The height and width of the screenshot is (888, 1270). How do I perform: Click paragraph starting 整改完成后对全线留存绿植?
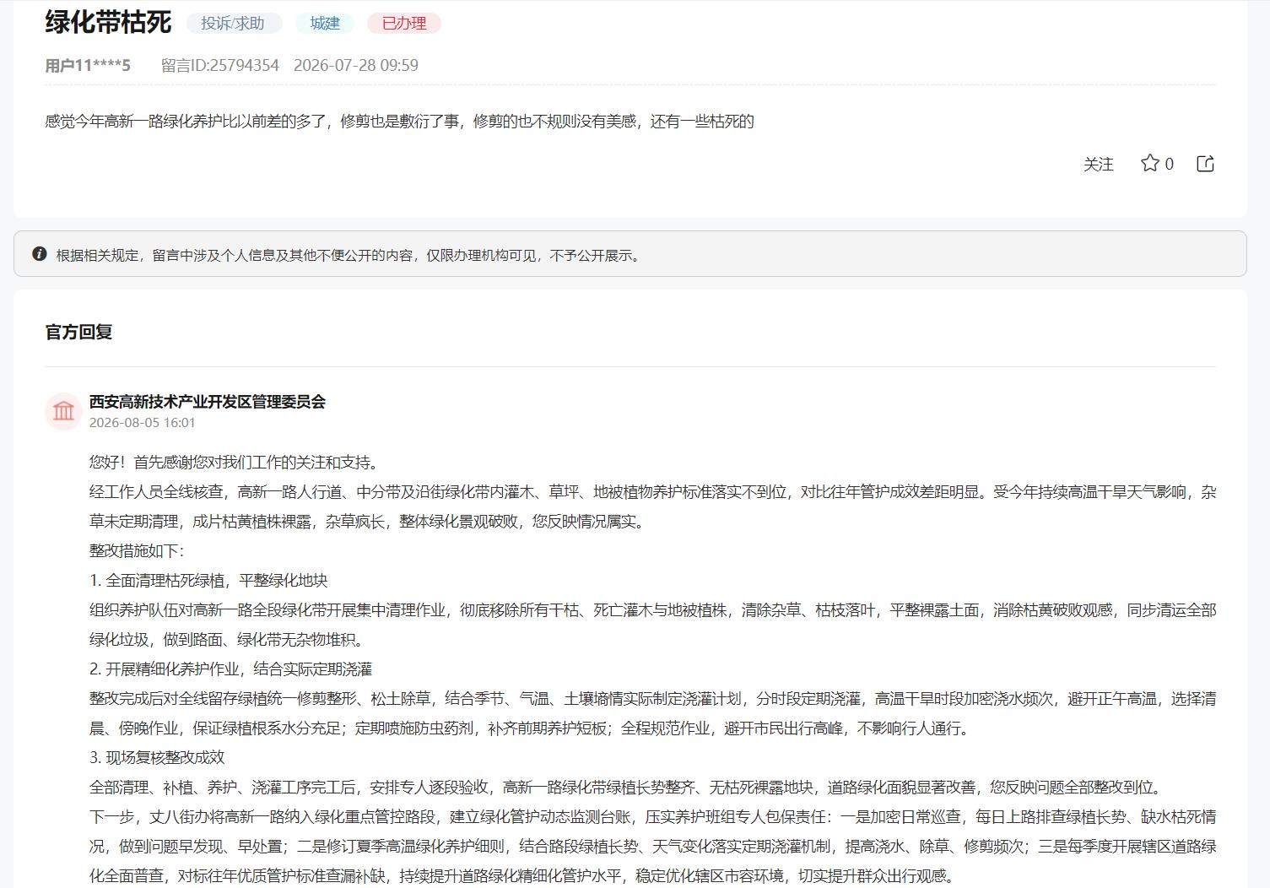(x=653, y=713)
